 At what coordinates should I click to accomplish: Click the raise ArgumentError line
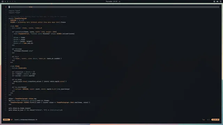pyautogui.click(x=44, y=34)
